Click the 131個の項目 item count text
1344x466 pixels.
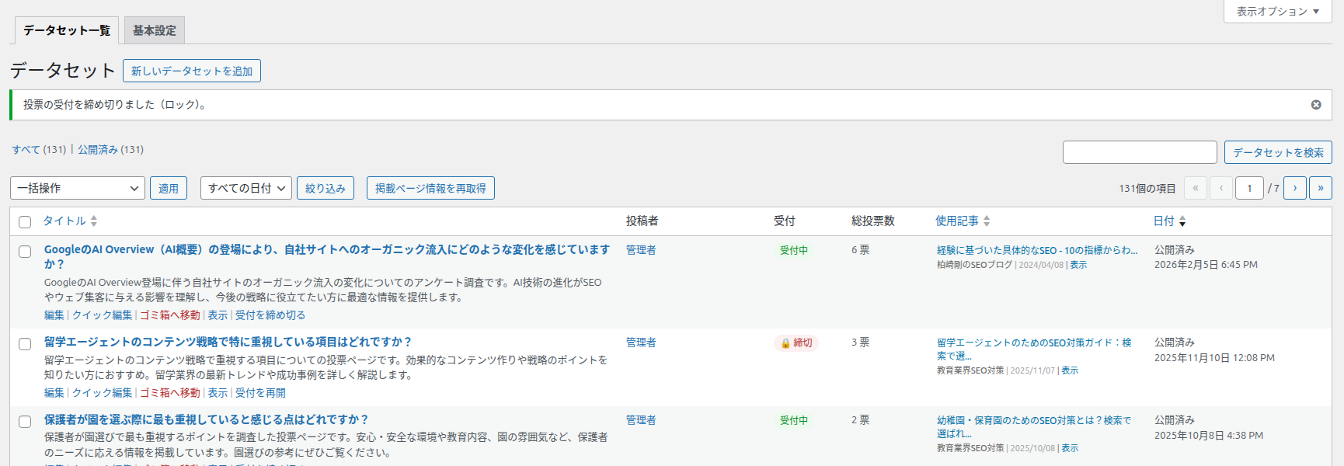coord(1147,188)
